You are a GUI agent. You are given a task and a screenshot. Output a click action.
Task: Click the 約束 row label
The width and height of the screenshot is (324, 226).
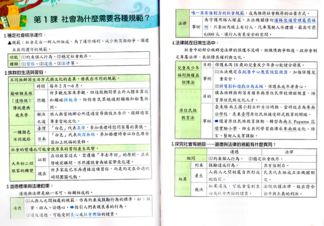click(x=199, y=165)
